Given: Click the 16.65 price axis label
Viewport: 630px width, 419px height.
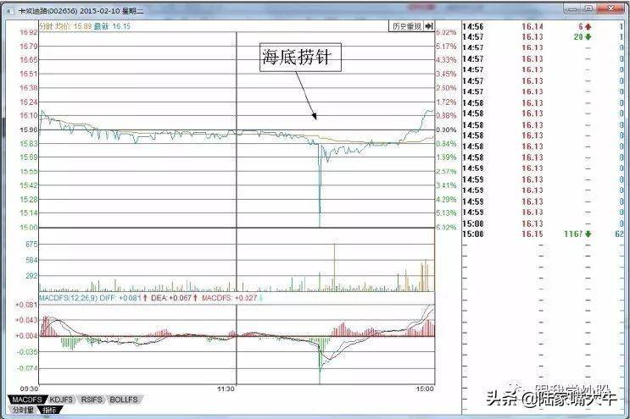Looking at the screenshot, I should (29, 60).
